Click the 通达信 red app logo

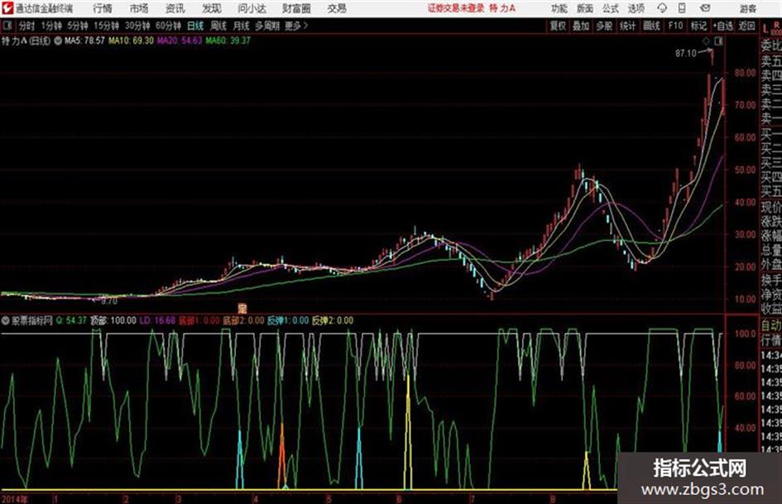7,8
